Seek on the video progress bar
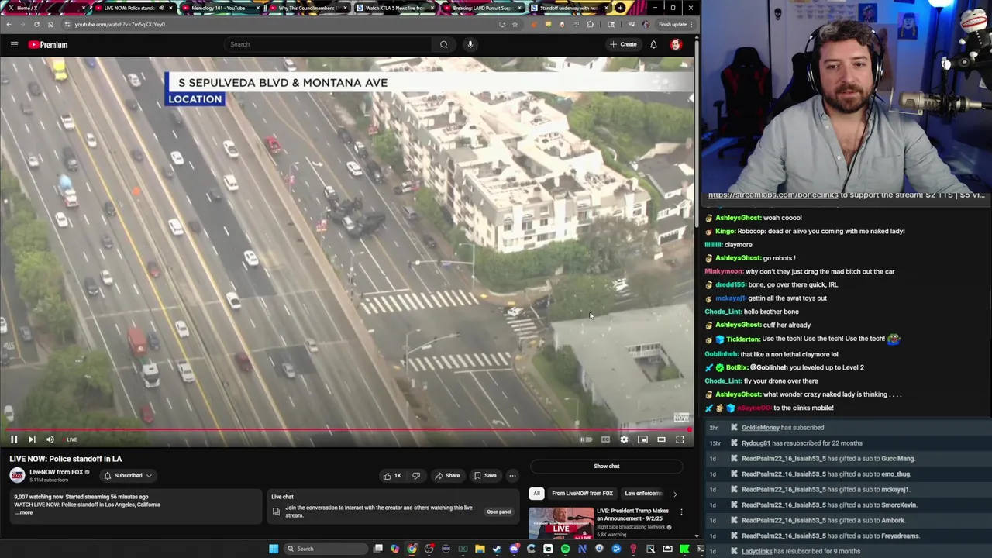This screenshot has height=558, width=992. pyautogui.click(x=346, y=429)
